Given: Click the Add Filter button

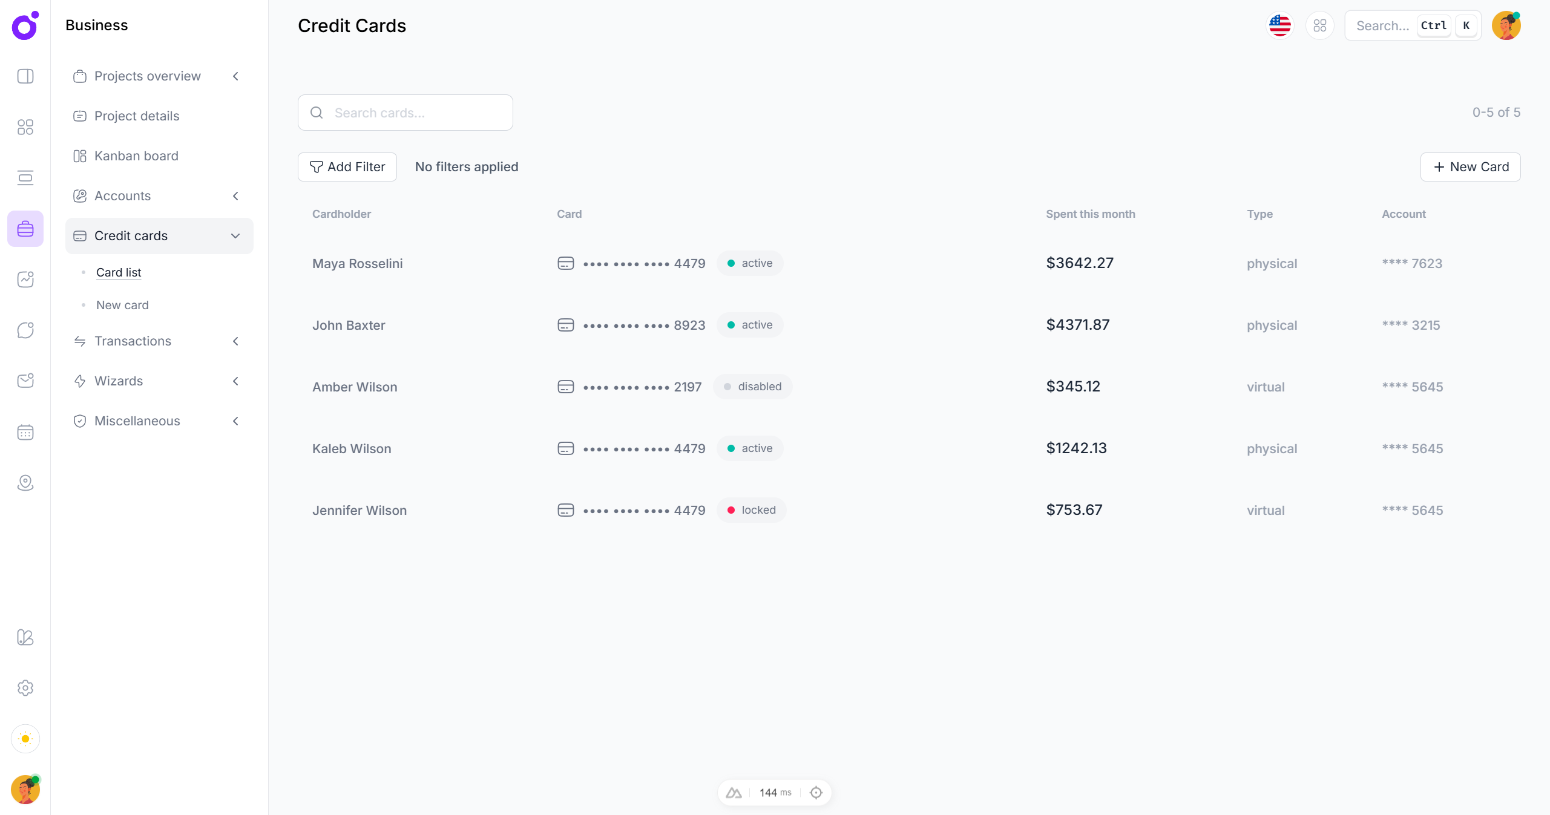Looking at the screenshot, I should 347,167.
